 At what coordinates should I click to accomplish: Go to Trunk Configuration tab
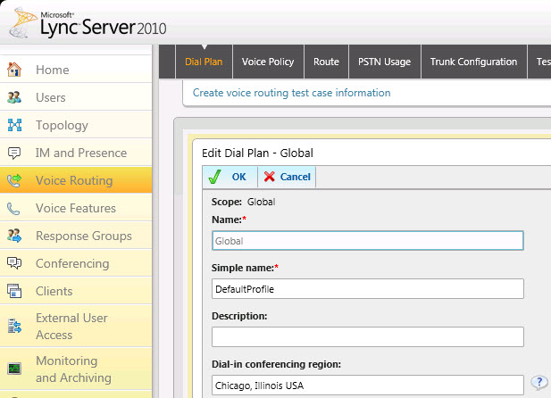(473, 62)
